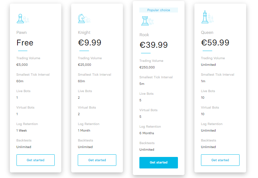Get started with the Rook plan
The image size is (258, 178).
(158, 163)
